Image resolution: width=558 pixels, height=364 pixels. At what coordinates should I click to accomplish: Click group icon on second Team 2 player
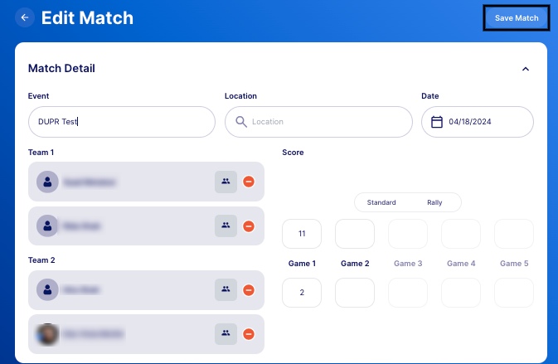pos(226,334)
